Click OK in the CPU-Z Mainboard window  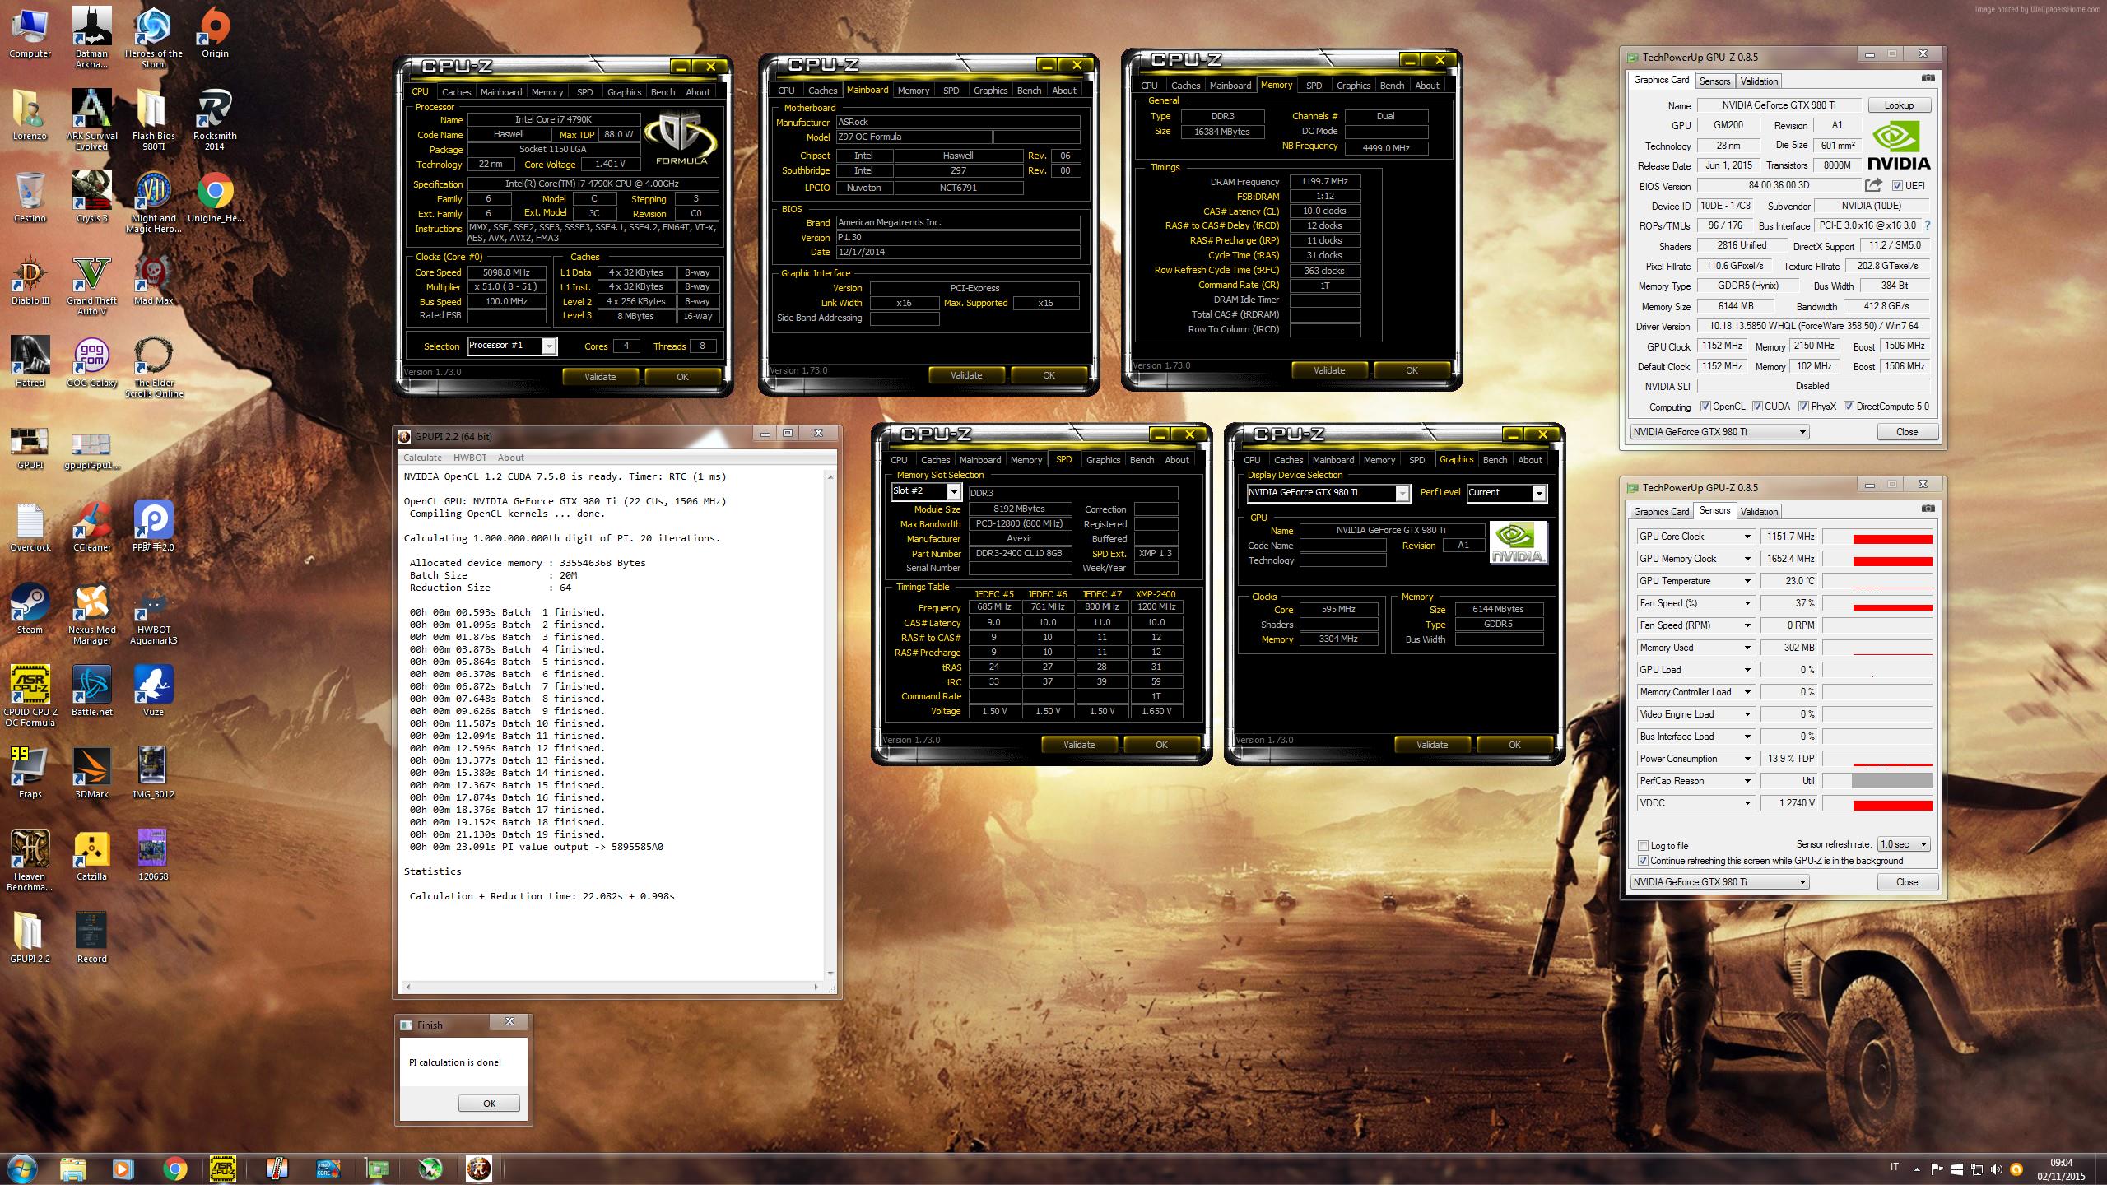tap(1049, 375)
